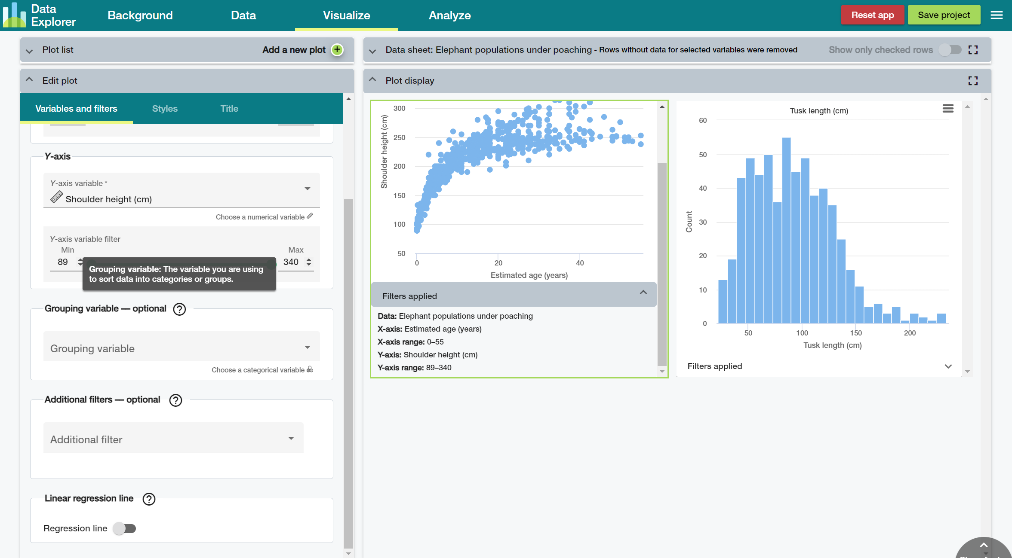The width and height of the screenshot is (1012, 558).
Task: Collapse the Edit plot panel
Action: click(x=29, y=80)
